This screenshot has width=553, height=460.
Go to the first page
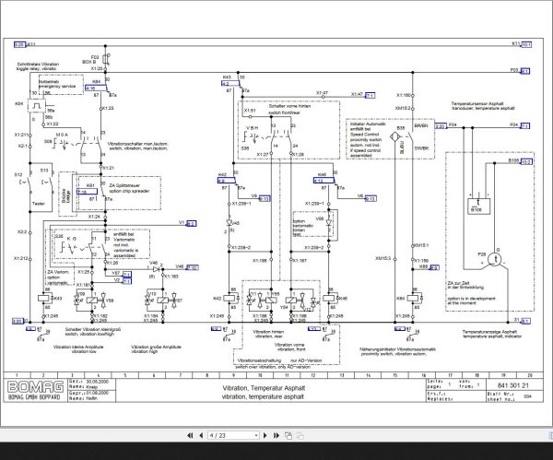point(190,435)
